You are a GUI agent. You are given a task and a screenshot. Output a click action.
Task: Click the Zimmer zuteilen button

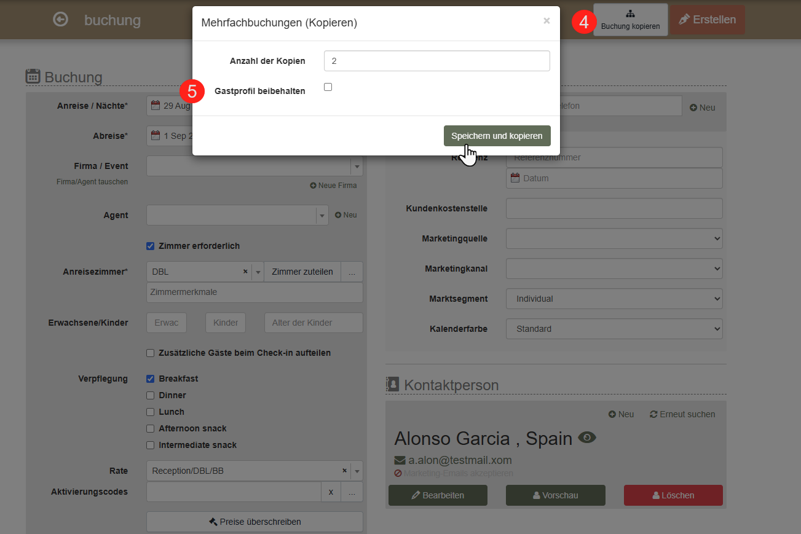pos(302,272)
